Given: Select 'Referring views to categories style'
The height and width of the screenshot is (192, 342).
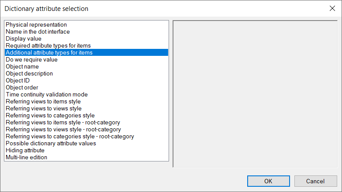Looking at the screenshot, I should point(86,115).
